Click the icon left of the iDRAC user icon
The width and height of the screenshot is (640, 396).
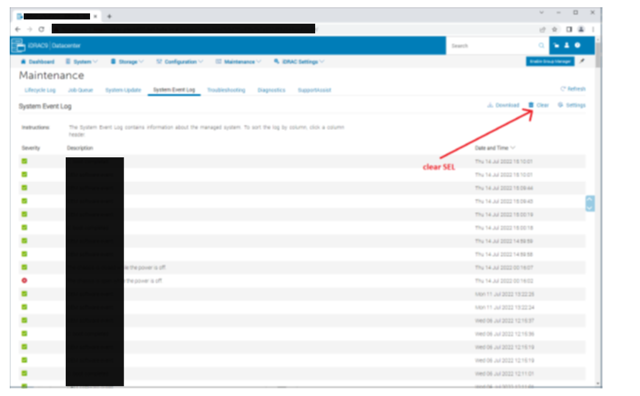[x=556, y=45]
